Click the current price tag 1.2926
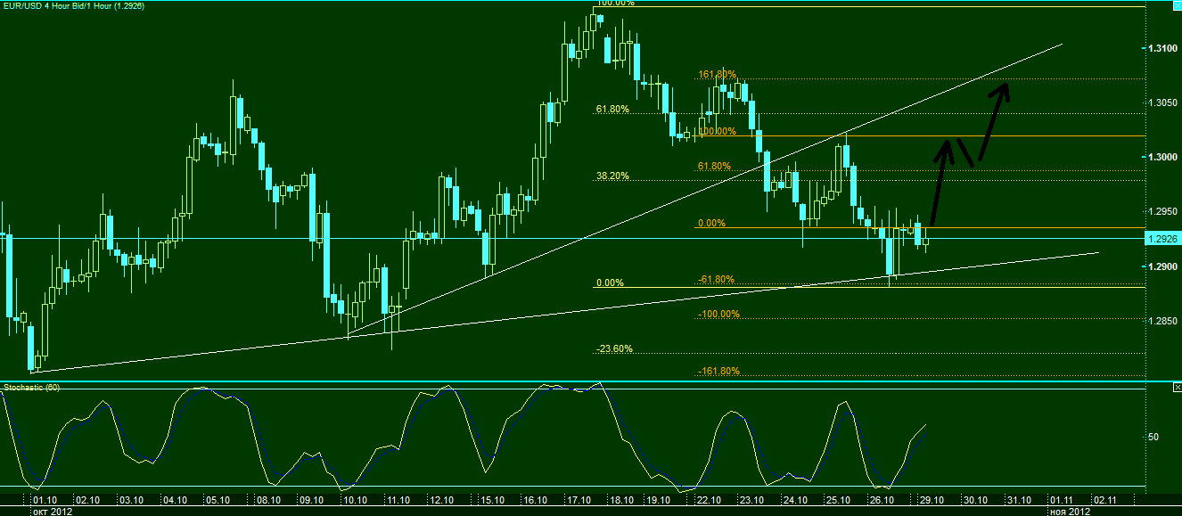Image resolution: width=1182 pixels, height=516 pixels. coord(1161,239)
